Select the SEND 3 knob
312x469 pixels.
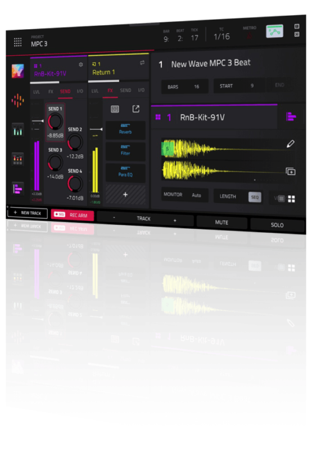pos(55,163)
